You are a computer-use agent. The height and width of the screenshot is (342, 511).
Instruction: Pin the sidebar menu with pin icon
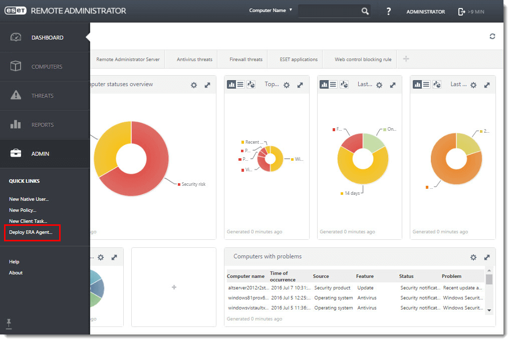click(9, 323)
